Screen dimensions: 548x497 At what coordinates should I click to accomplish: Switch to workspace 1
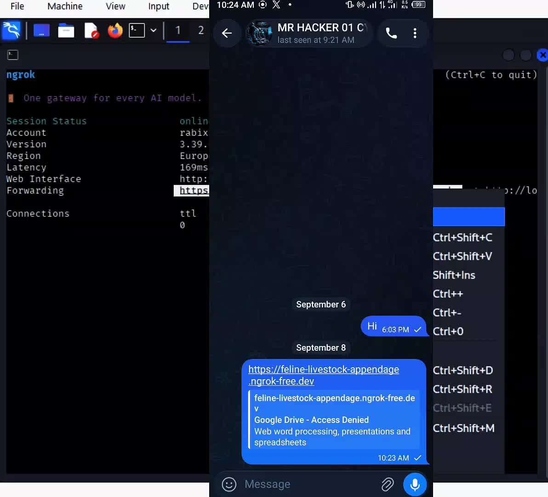(178, 30)
